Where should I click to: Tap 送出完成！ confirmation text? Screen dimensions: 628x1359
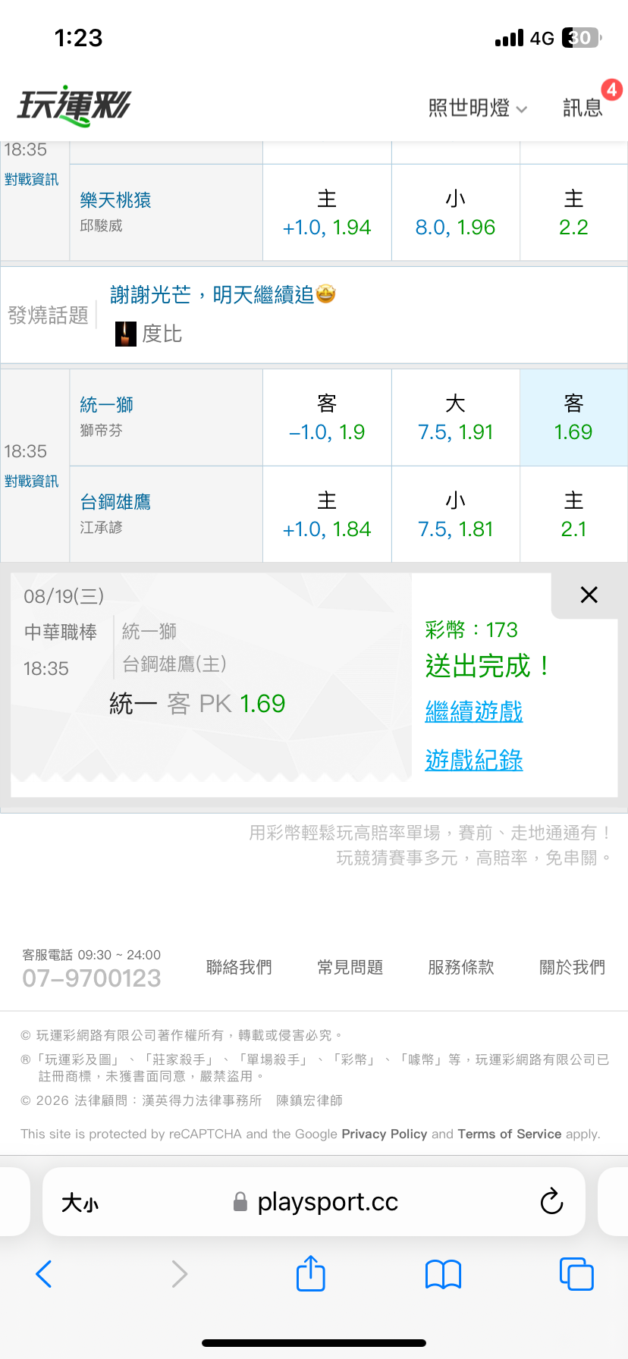pos(489,666)
